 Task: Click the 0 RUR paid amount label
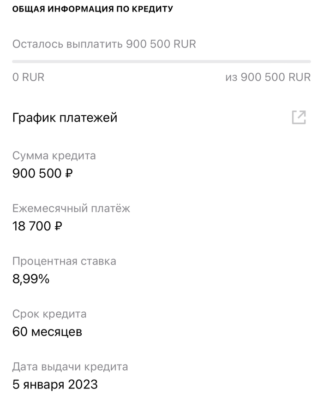click(29, 77)
